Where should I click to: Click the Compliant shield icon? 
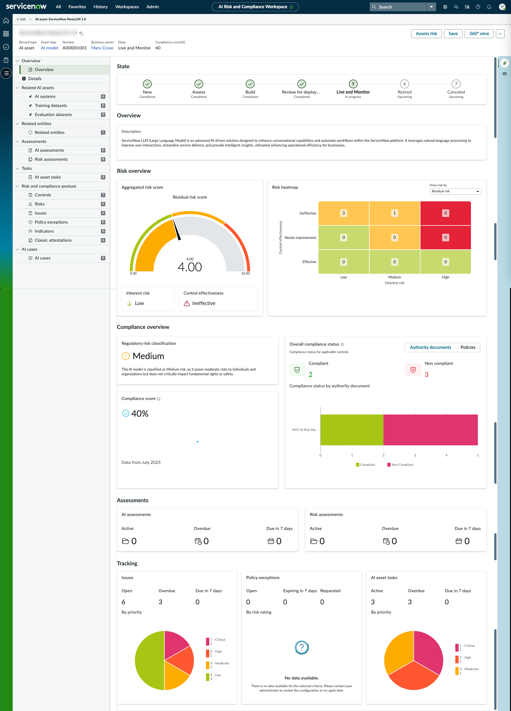297,369
